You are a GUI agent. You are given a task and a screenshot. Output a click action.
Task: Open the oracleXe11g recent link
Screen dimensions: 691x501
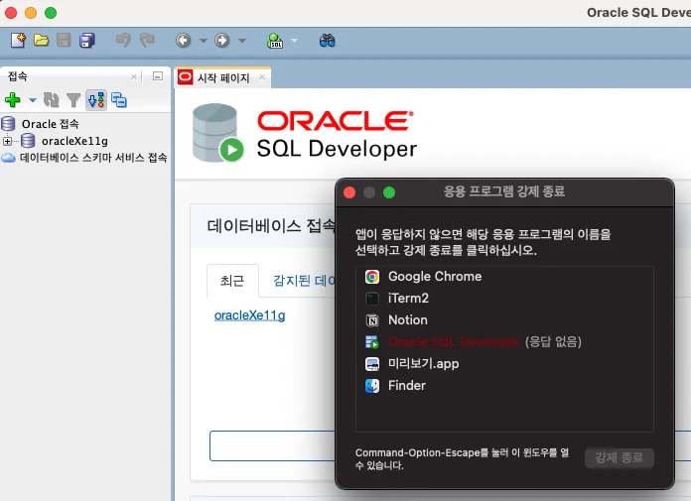249,315
